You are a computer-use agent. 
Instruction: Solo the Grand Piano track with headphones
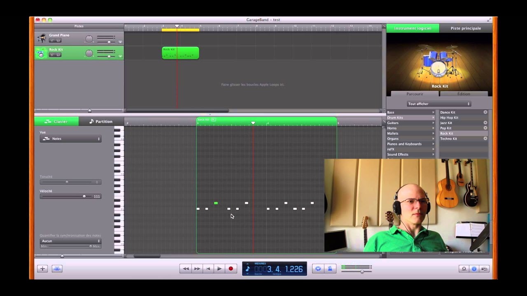coord(58,40)
